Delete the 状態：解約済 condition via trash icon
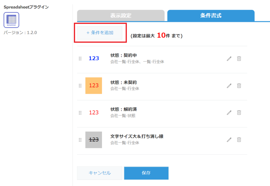 tap(239, 113)
